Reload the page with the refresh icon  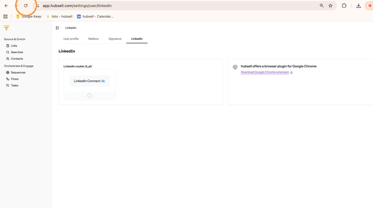coord(26,6)
